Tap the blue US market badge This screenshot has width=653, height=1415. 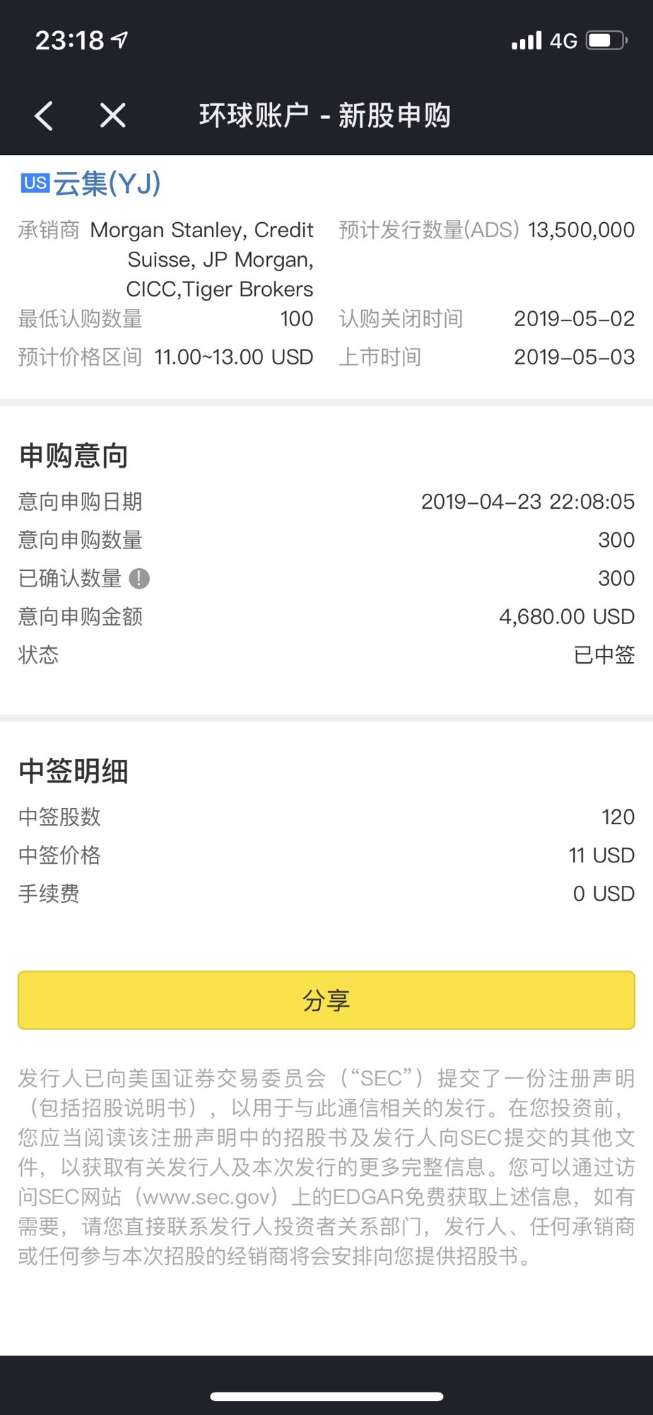35,183
